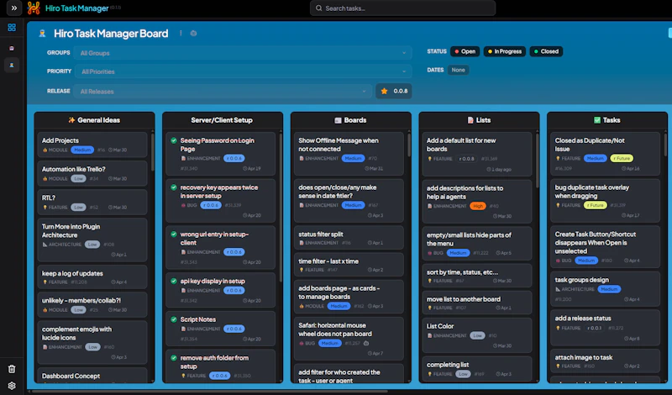Click the Server/Client Setup column vertical scrollbar
The image size is (672, 395).
click(x=281, y=206)
